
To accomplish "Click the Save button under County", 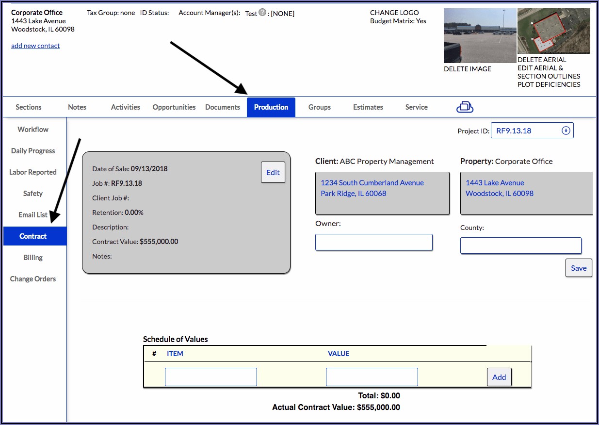I will click(579, 268).
